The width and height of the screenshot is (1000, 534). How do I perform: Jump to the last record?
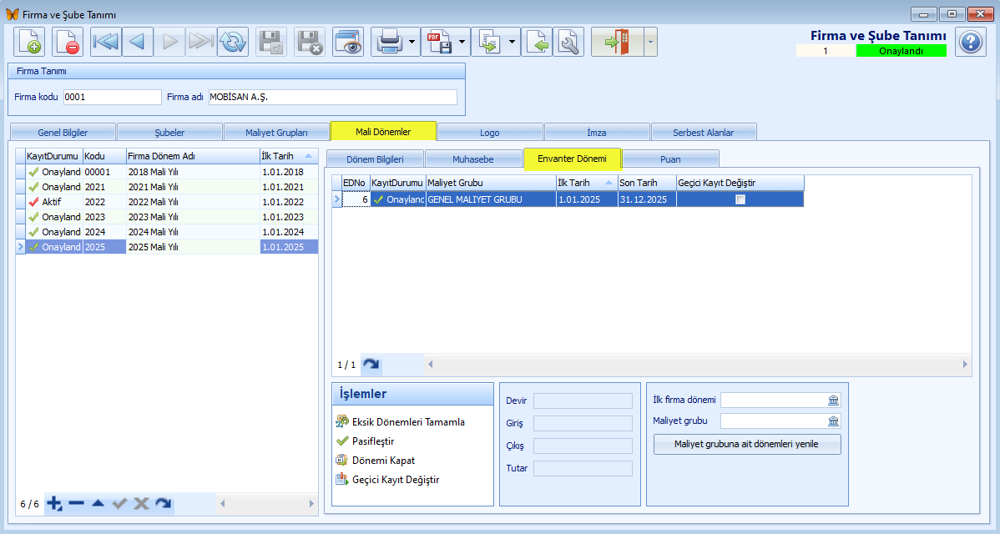pos(201,42)
